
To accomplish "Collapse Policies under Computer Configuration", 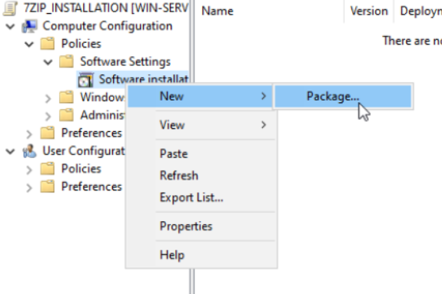I will [x=29, y=45].
